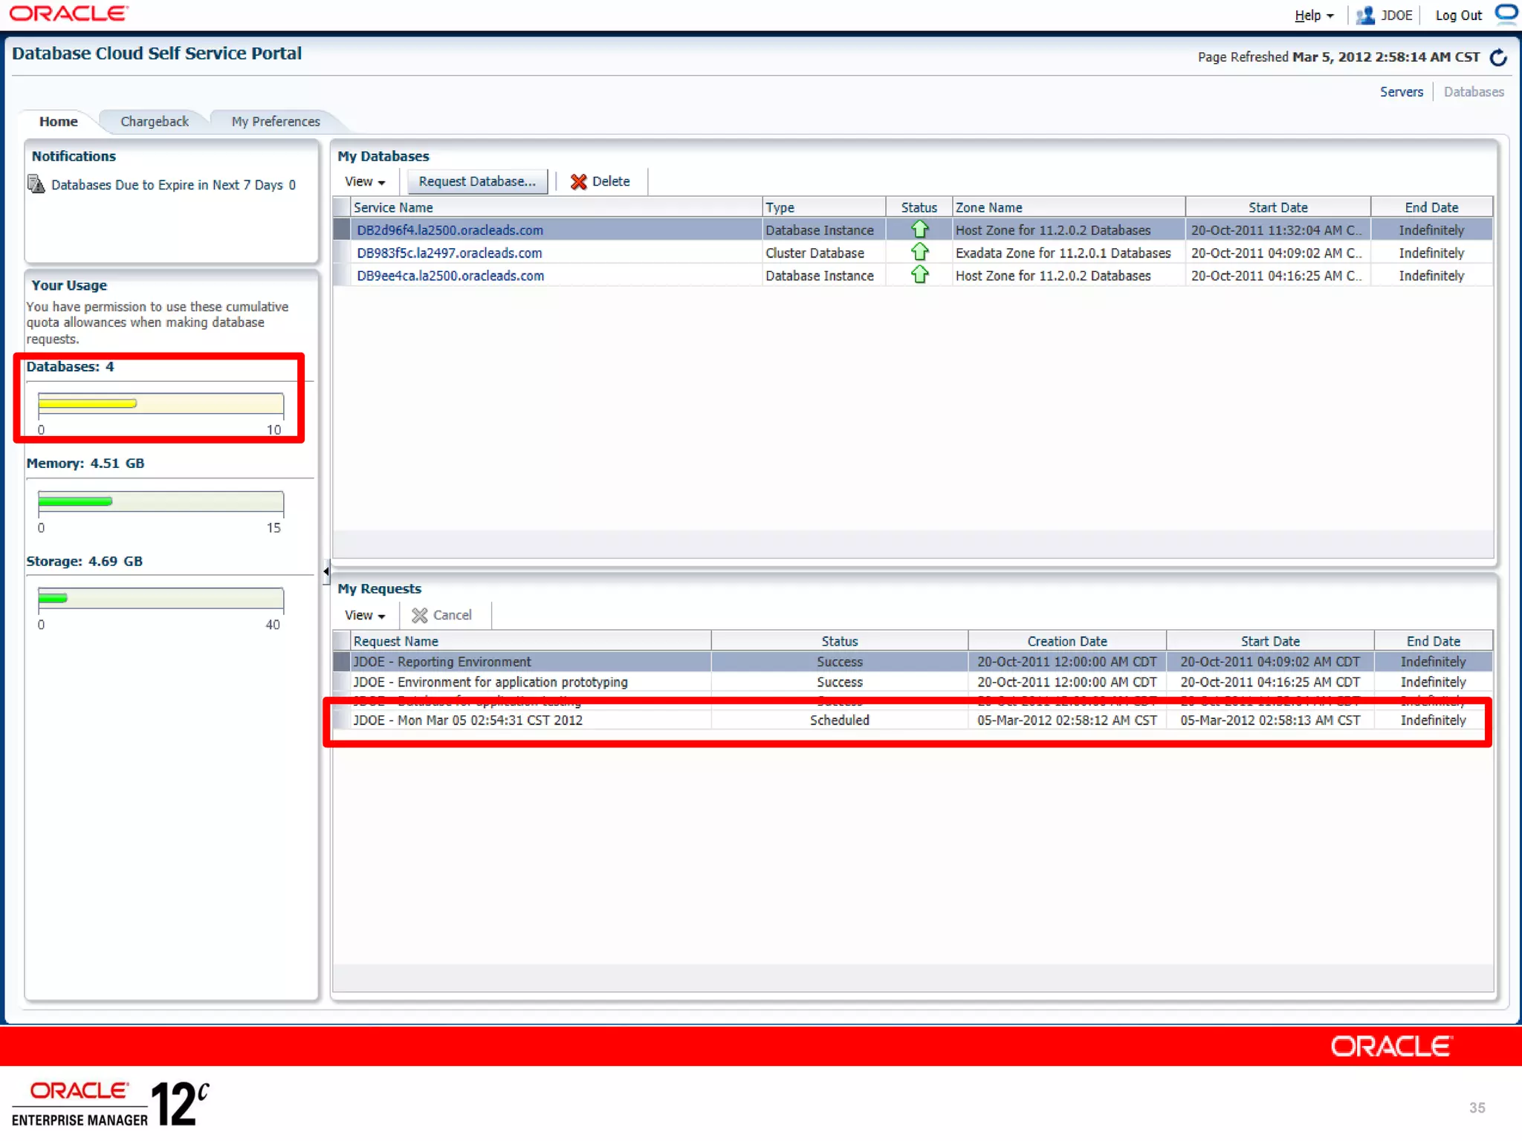Click the Request Database button
Screen dimensions: 1522x1141
476,182
